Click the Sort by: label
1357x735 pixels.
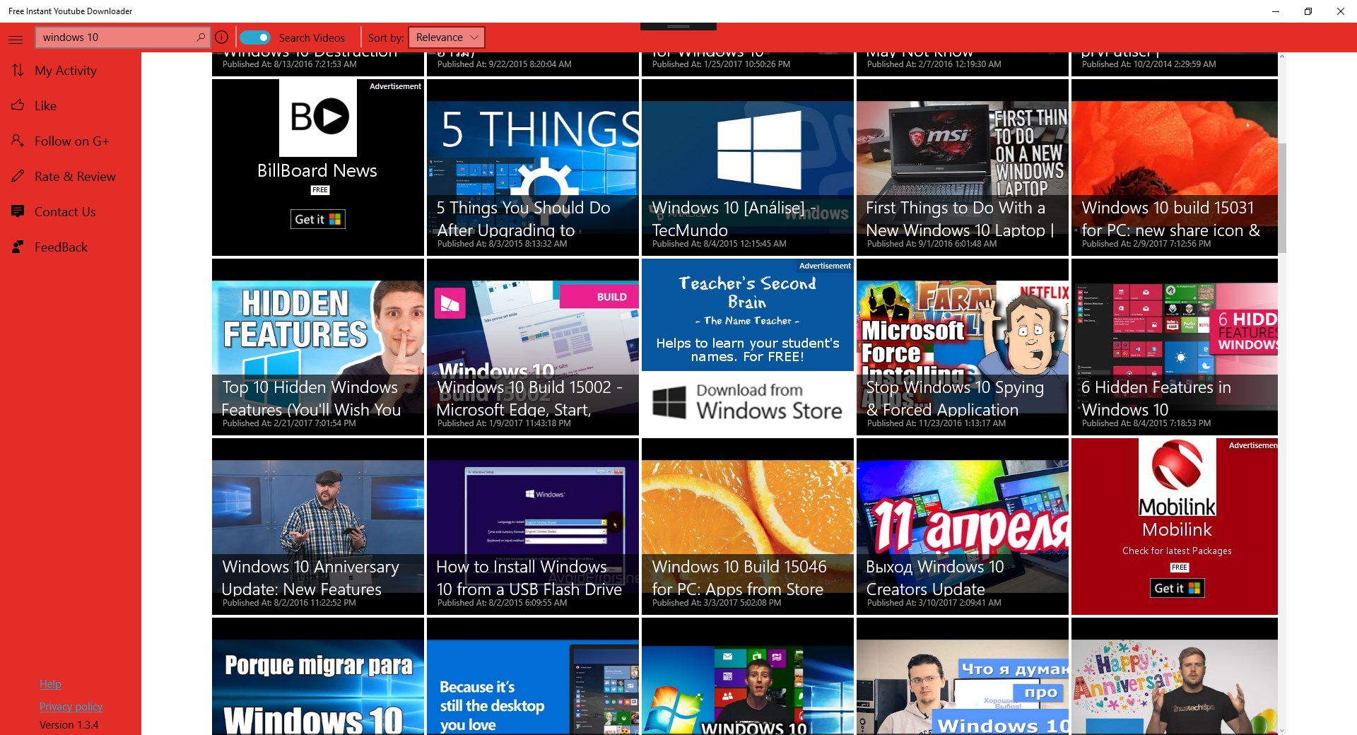[386, 37]
